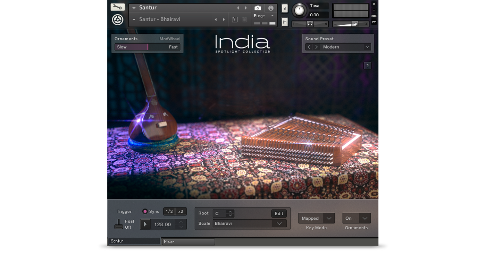Click the pan slider between L and R
Viewport: 486px width, 279px height.
point(310,24)
